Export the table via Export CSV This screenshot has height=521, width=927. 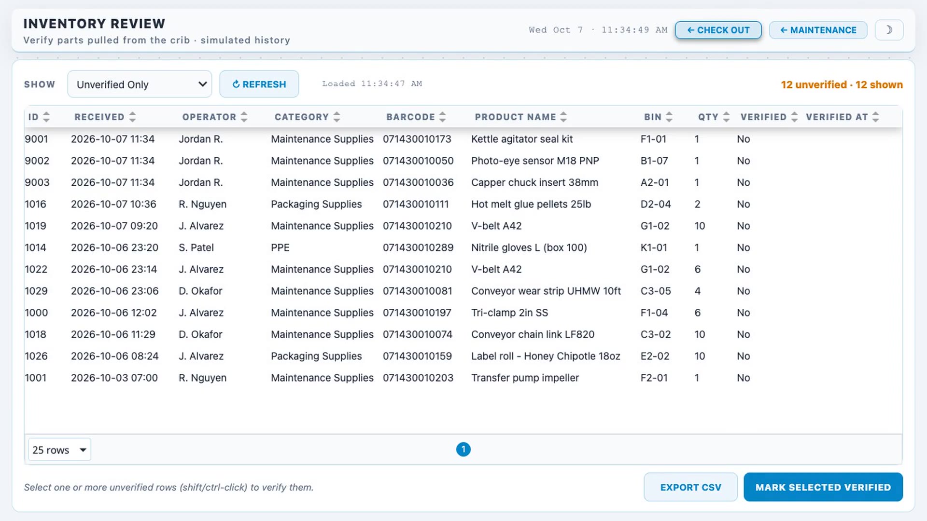pos(690,487)
